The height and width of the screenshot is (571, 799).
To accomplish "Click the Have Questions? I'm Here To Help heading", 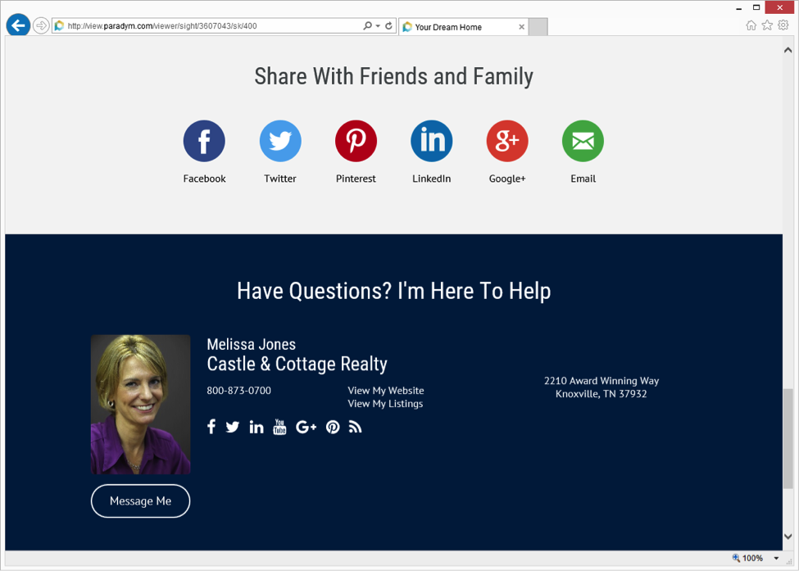I will 394,292.
